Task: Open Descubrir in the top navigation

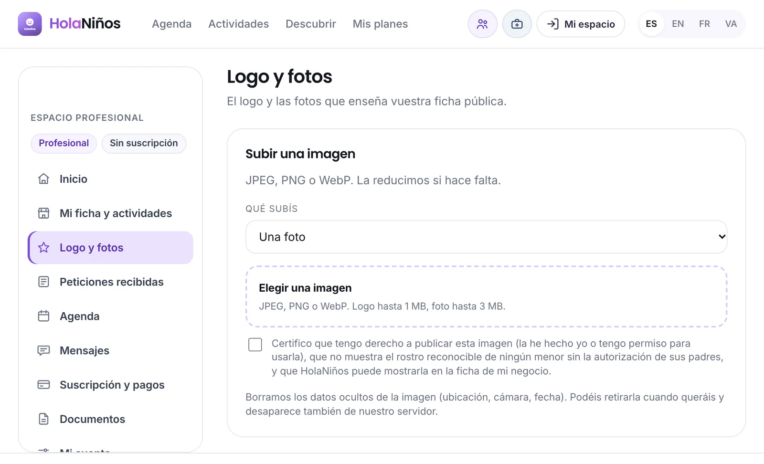Action: (x=311, y=24)
